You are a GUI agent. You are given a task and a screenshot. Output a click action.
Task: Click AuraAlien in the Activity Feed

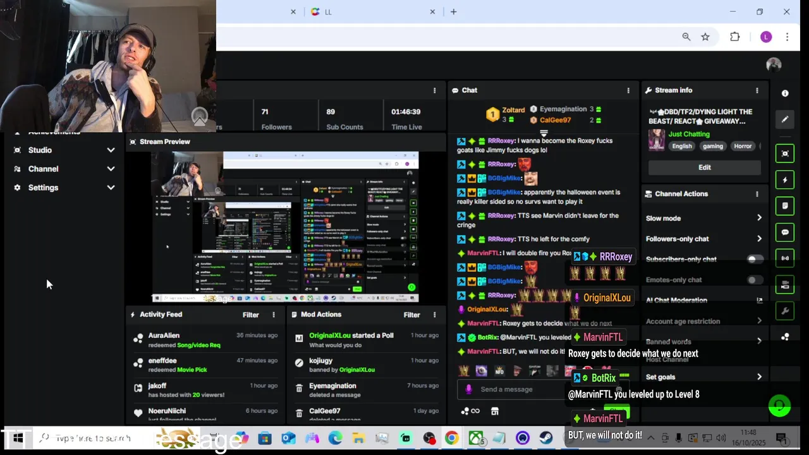pos(164,336)
